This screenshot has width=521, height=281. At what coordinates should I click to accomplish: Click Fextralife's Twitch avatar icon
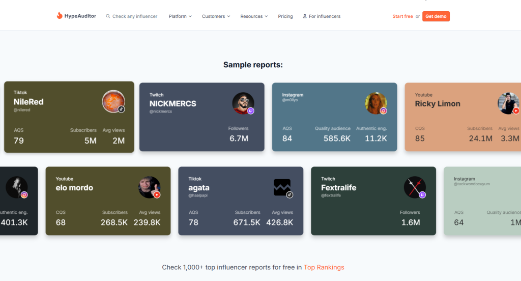[415, 187]
